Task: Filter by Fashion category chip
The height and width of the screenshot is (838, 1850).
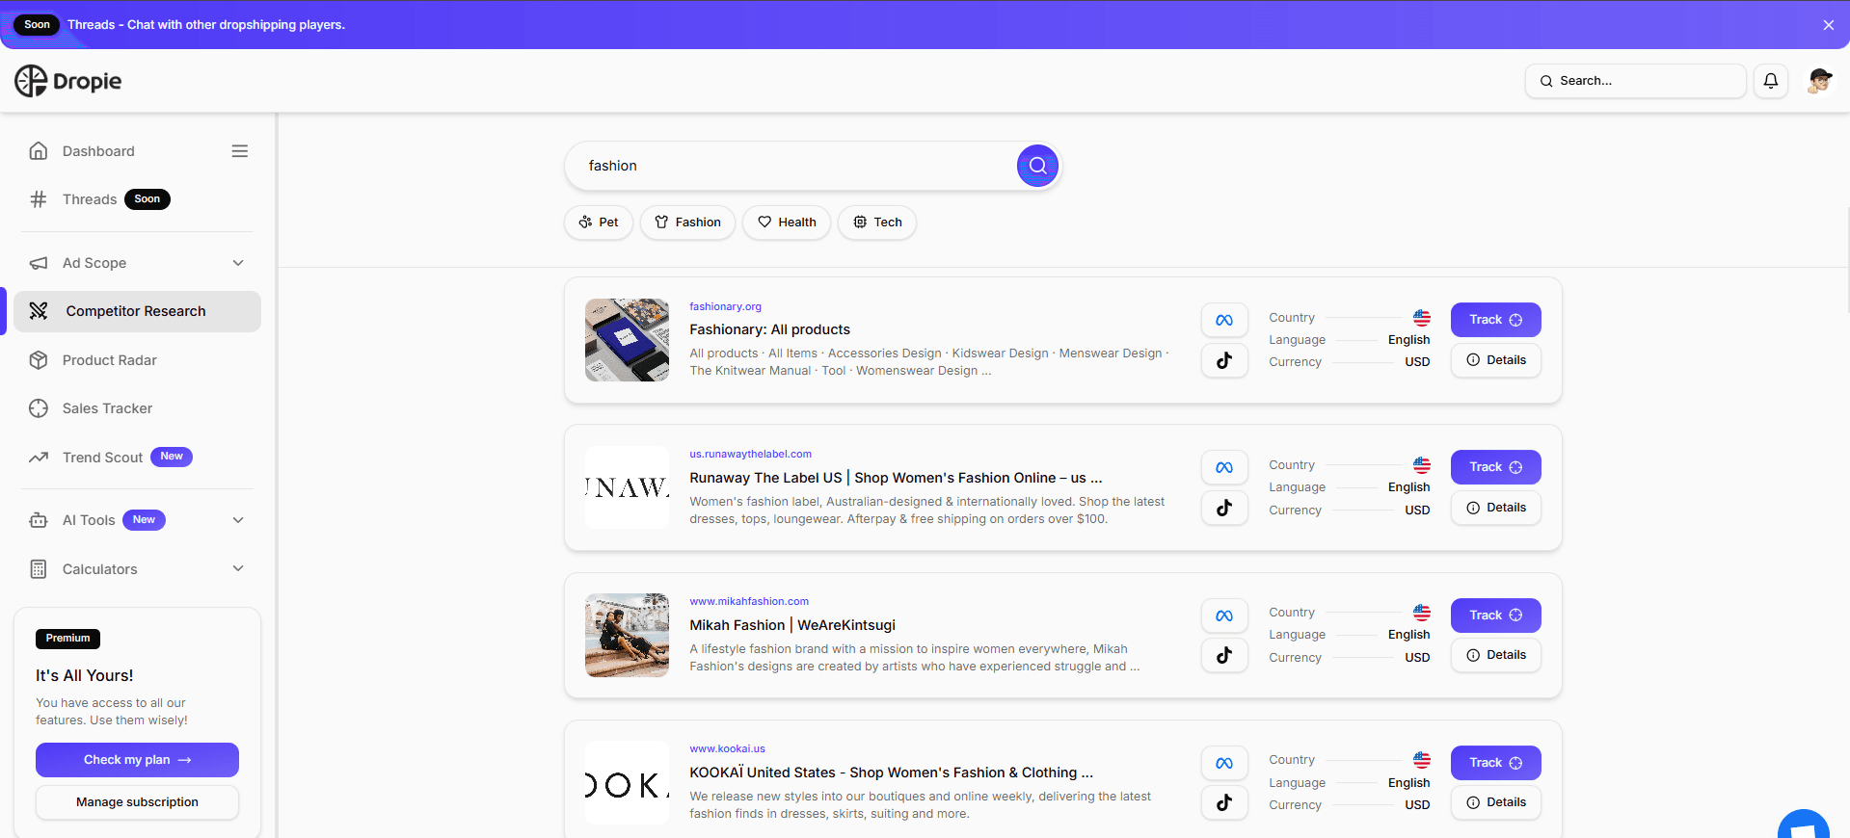Action: point(687,223)
